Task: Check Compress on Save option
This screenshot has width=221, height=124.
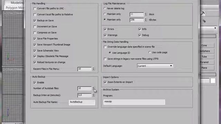Action: (35, 33)
